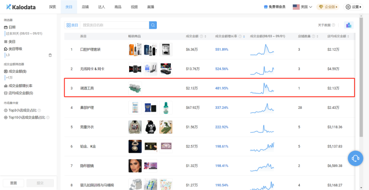Image resolution: width=369 pixels, height=190 pixels.
Task: Go to the 达人 tab
Action: [101, 7]
